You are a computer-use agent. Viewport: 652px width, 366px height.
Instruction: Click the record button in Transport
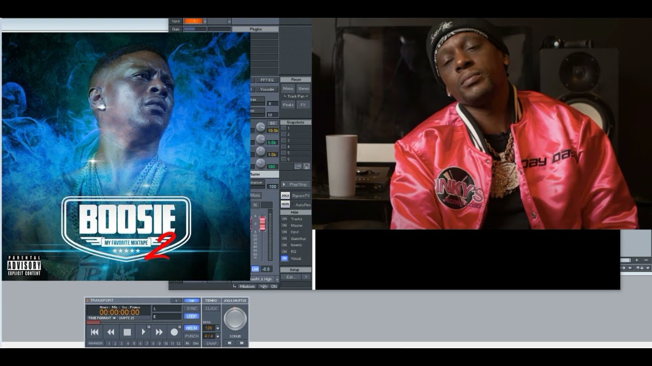(x=174, y=332)
